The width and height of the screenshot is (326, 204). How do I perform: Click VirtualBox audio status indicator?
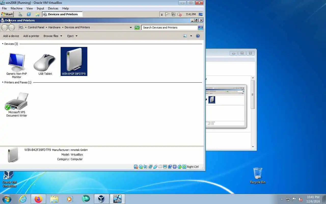(145, 167)
